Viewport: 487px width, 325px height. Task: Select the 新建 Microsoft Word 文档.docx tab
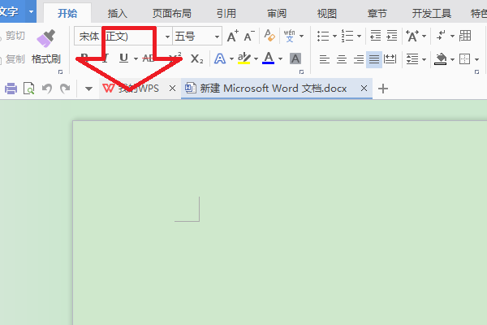pos(277,89)
